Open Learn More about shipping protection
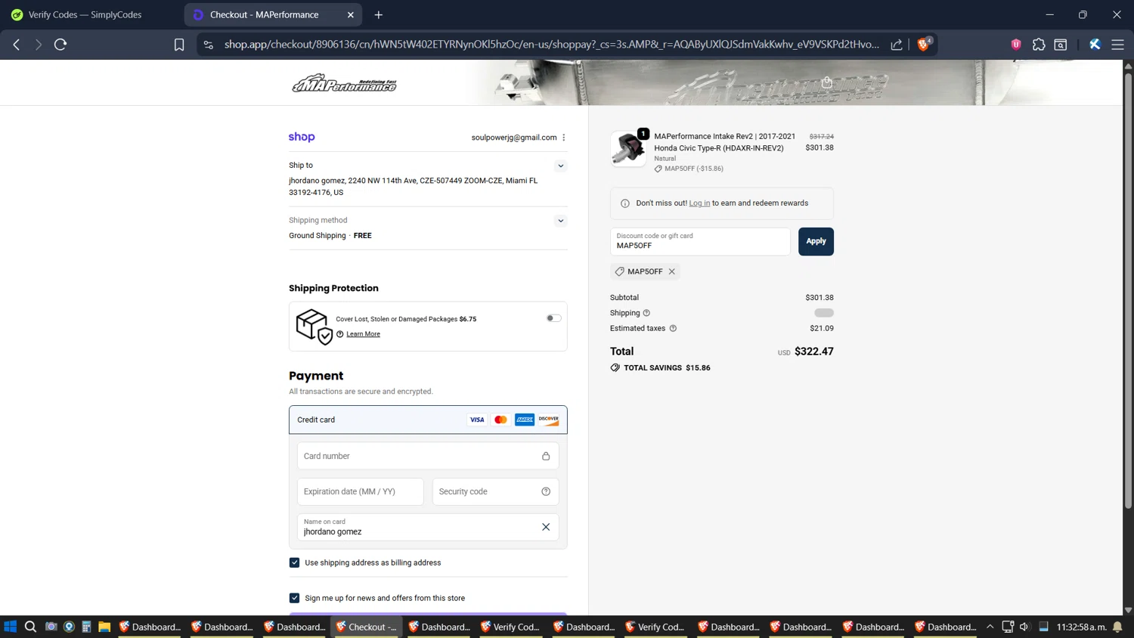The height and width of the screenshot is (638, 1134). tap(363, 334)
